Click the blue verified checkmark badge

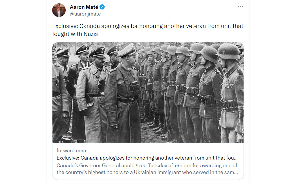point(102,7)
